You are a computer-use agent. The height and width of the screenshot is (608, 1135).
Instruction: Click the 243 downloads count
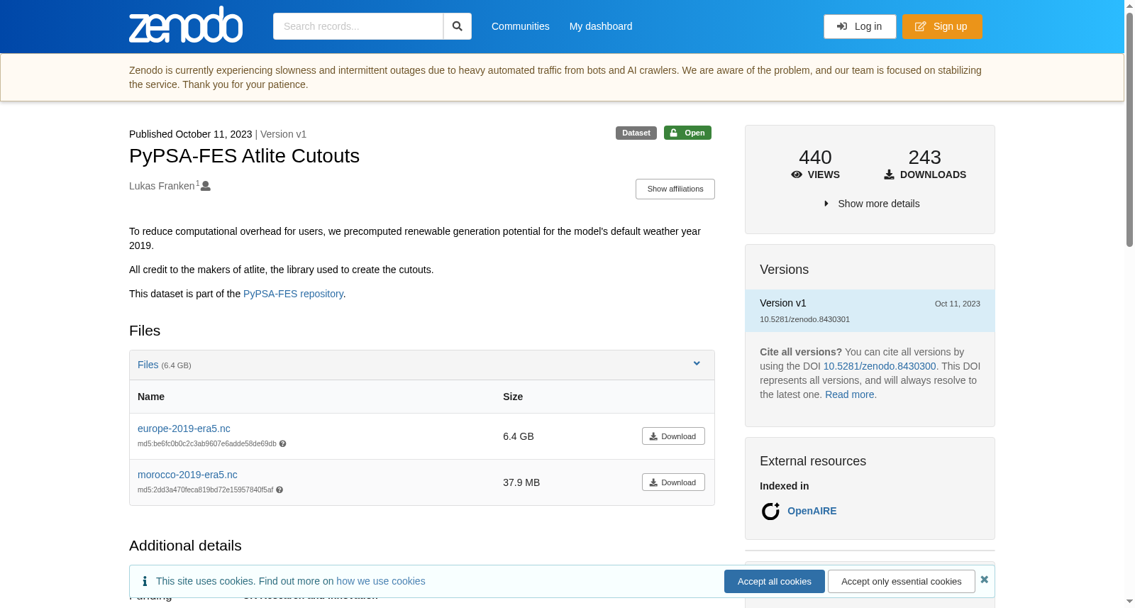click(925, 157)
